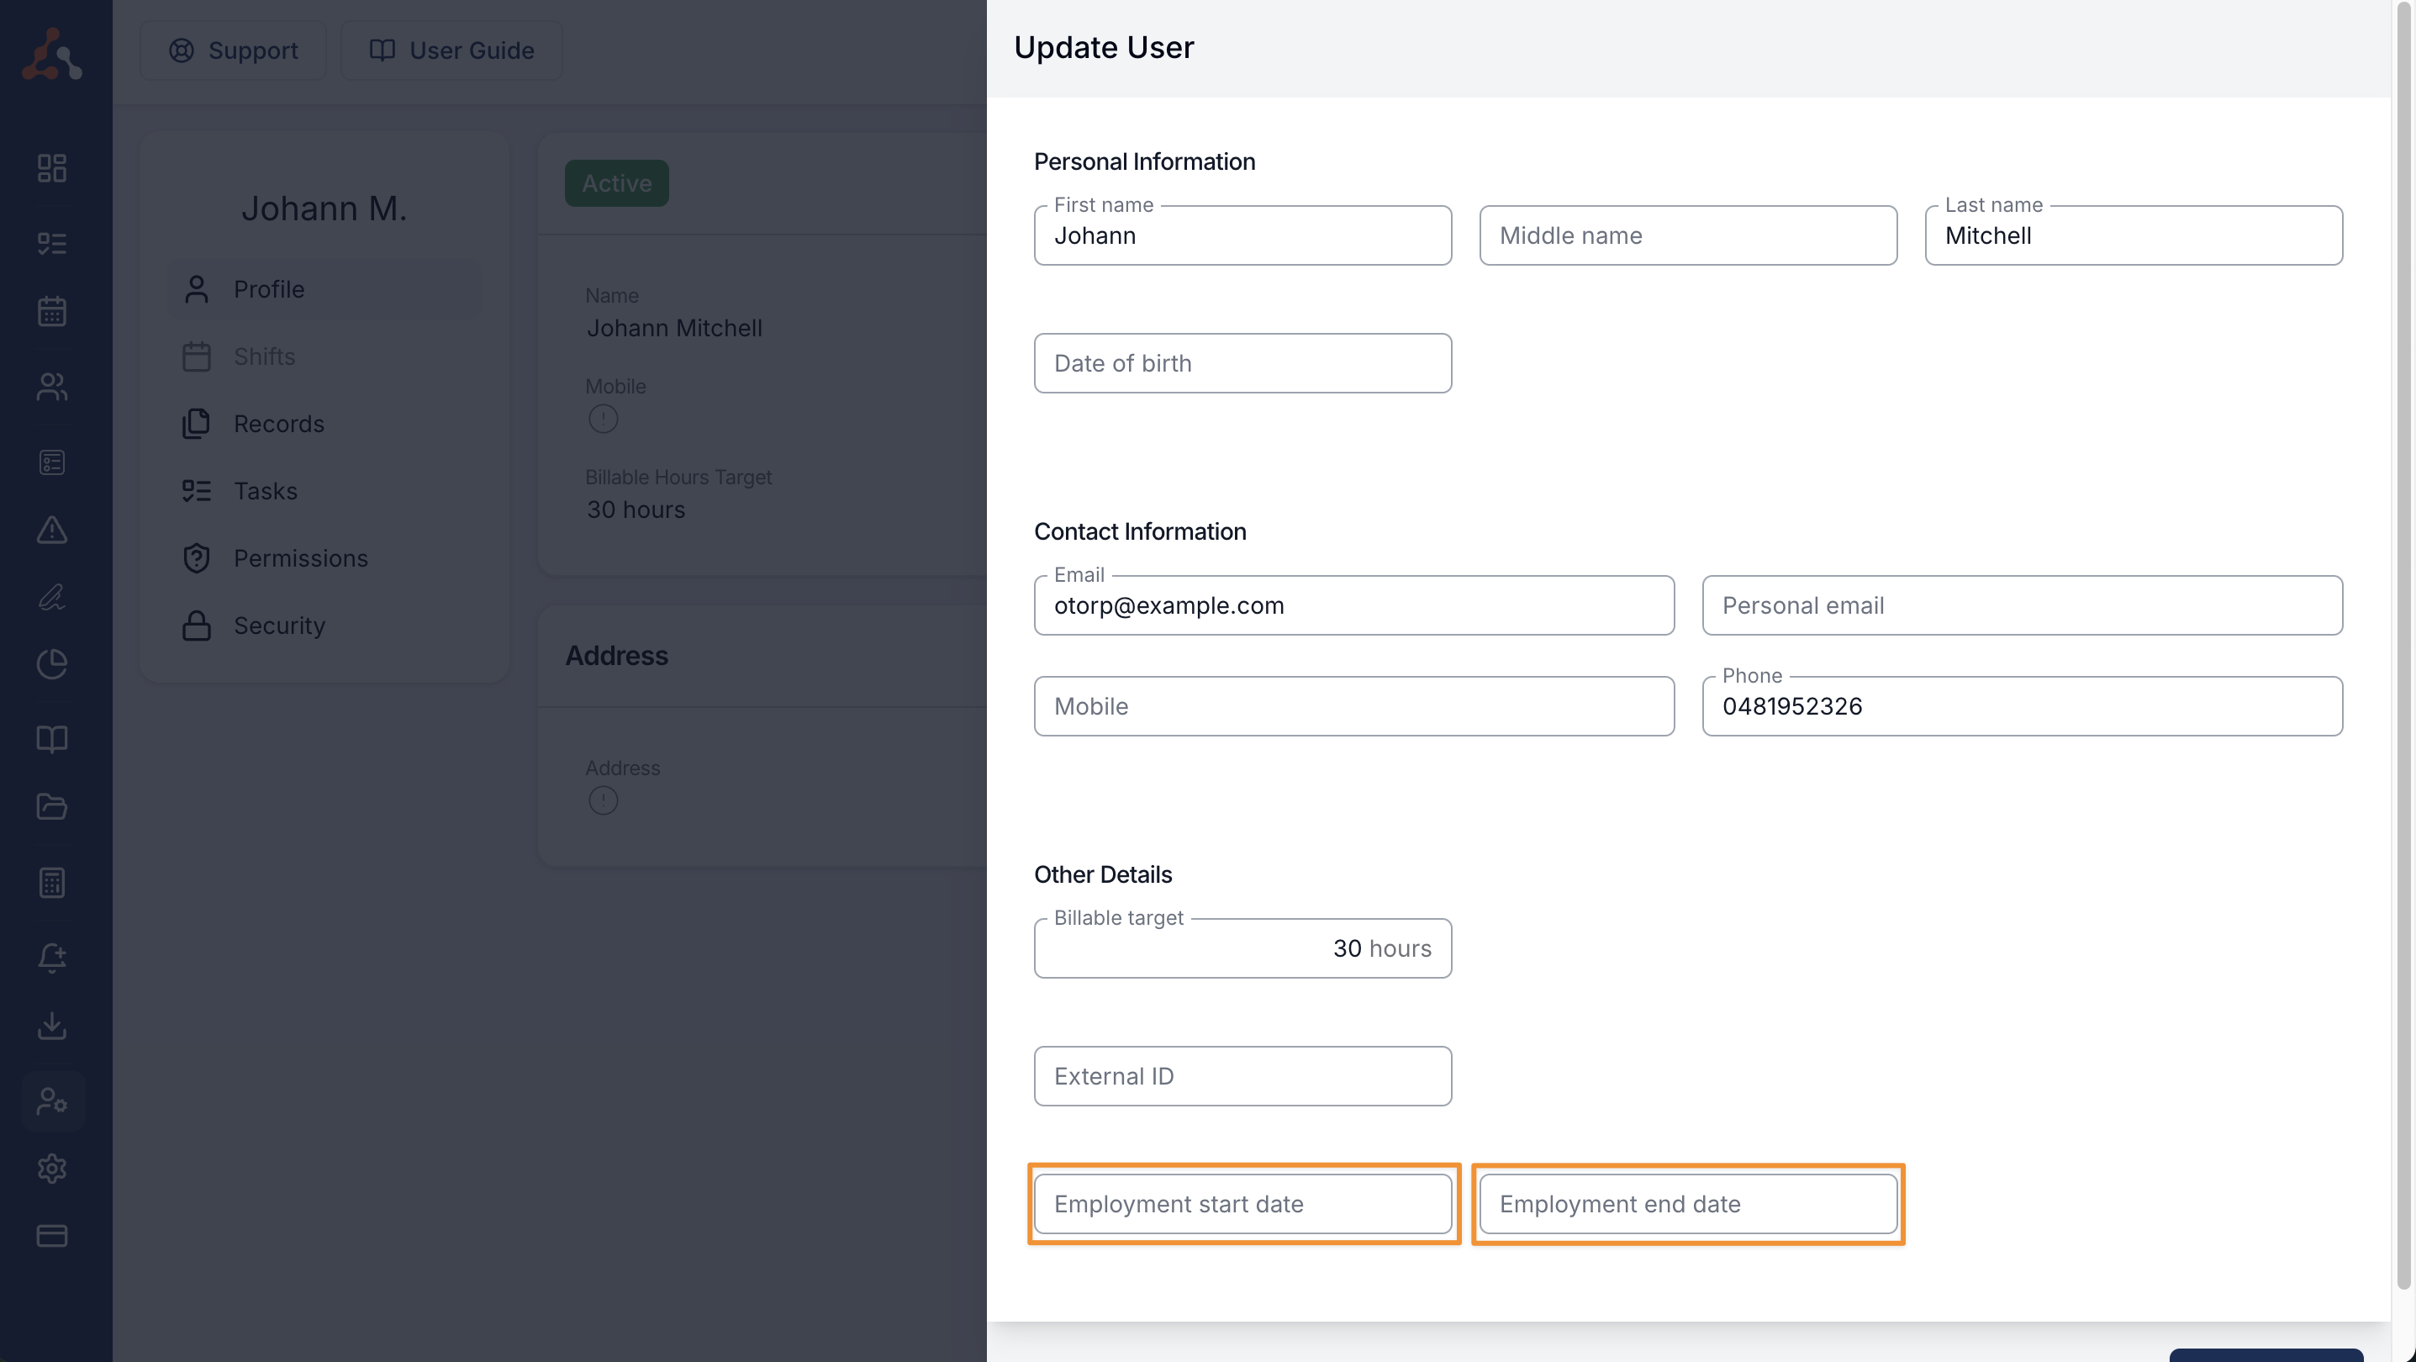The width and height of the screenshot is (2416, 1362).
Task: Select the Tasks menu item
Action: coord(324,492)
